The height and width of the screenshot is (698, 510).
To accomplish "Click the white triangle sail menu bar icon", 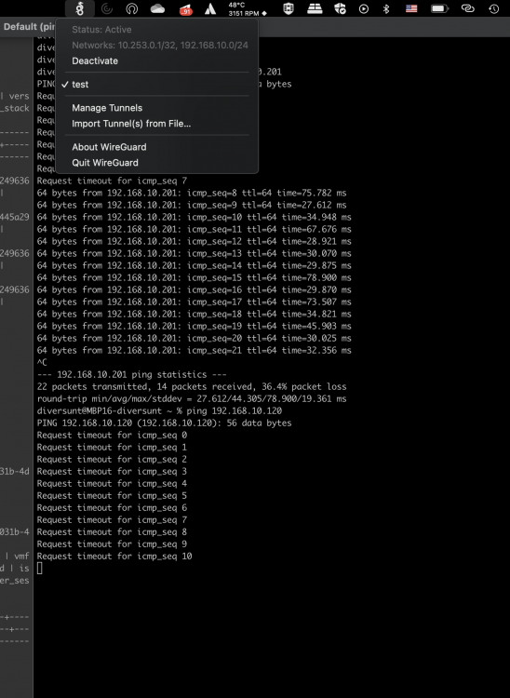I will point(210,8).
